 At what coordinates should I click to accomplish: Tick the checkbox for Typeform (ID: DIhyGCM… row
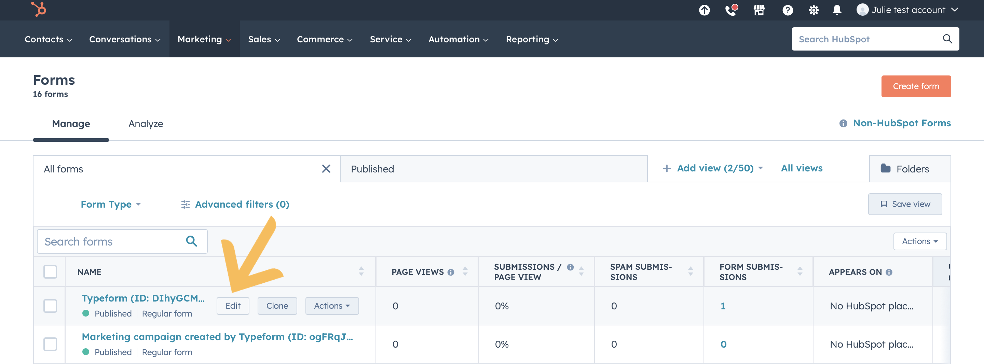(x=50, y=306)
